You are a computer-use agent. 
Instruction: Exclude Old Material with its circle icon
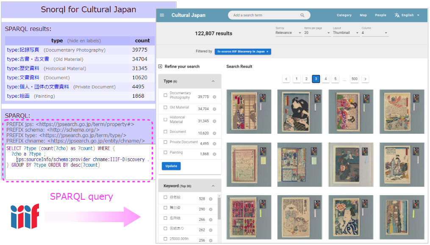[x=214, y=109]
